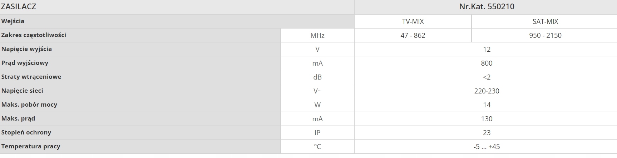Screen dimensions: 617x158
Task: Click the Temperatura pracy row label
Action: click(31, 146)
